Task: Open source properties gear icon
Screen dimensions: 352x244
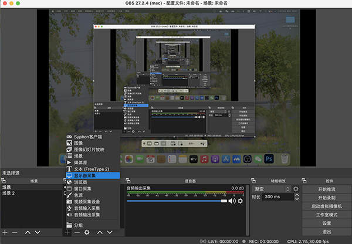Action: click(87, 232)
